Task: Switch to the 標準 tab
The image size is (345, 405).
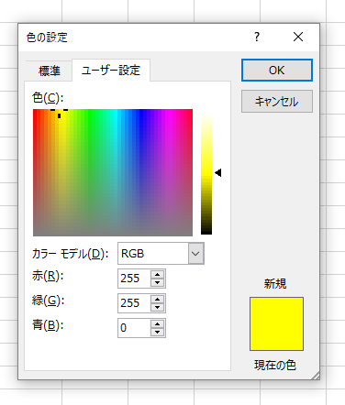Action: click(x=49, y=71)
